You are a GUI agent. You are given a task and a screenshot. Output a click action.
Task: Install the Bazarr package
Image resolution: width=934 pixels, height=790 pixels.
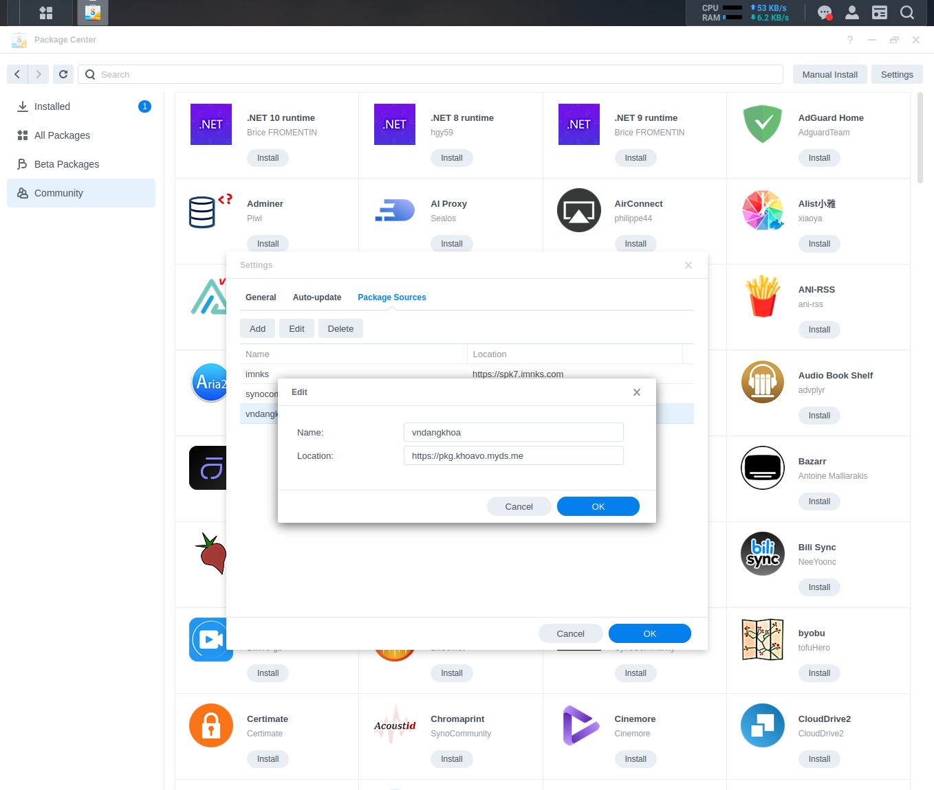point(819,501)
